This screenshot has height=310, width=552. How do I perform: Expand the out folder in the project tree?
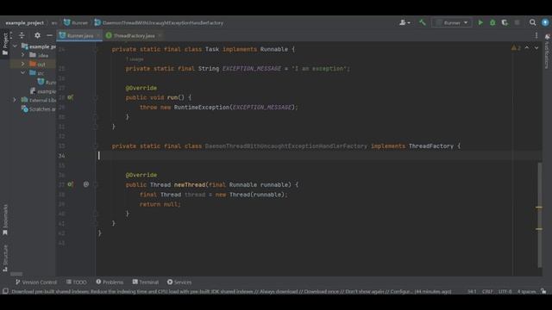point(23,64)
